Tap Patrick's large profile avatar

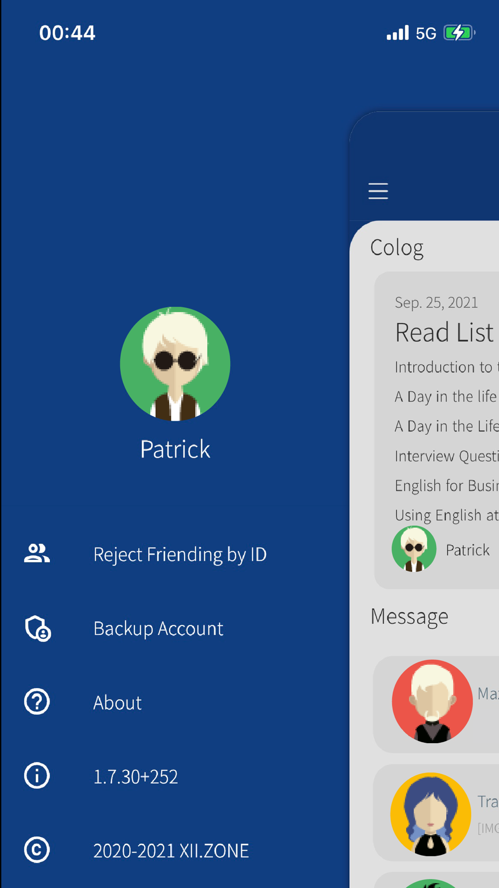175,364
